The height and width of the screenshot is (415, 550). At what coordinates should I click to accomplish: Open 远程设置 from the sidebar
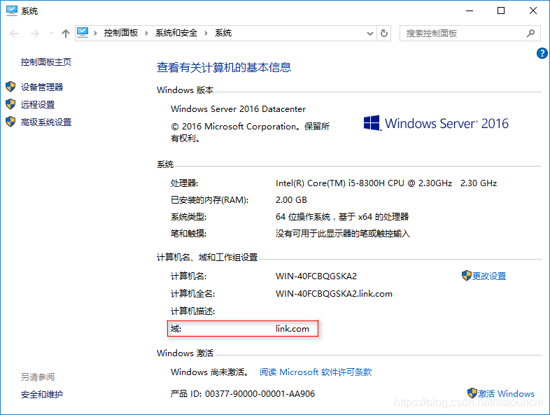(38, 104)
